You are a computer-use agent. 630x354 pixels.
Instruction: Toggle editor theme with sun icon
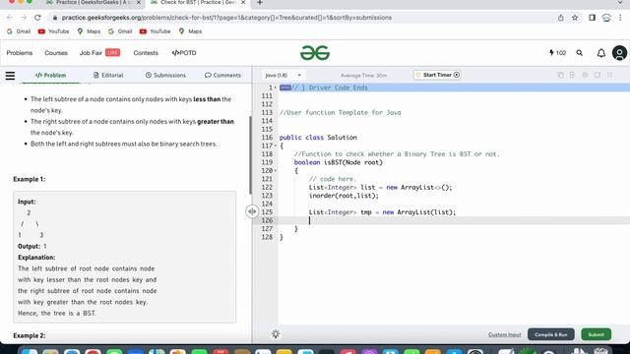coord(276,334)
